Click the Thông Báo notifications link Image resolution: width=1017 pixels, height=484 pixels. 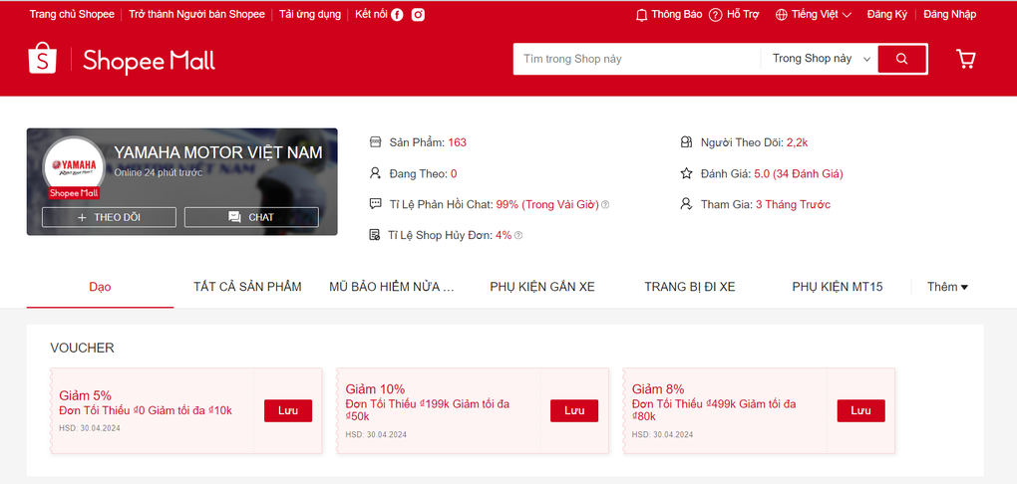[676, 14]
